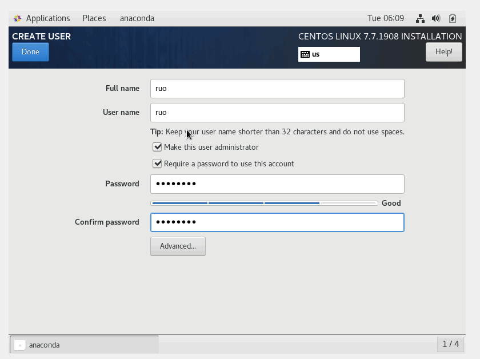Focus the Confirm password field
This screenshot has height=359, width=480.
pyautogui.click(x=277, y=222)
